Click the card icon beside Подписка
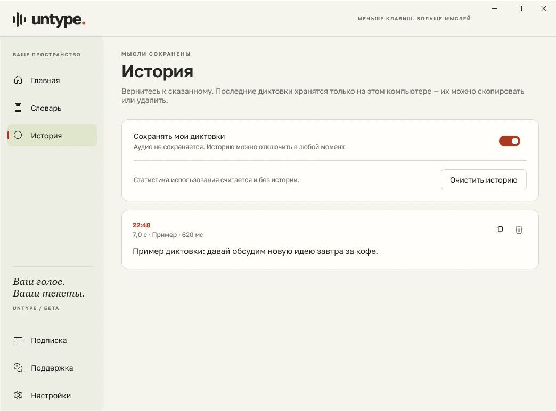 18,340
